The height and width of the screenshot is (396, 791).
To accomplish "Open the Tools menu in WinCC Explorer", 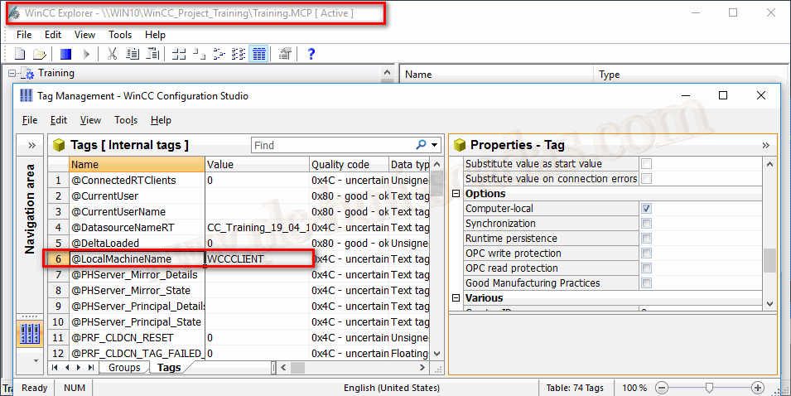I will tap(120, 35).
